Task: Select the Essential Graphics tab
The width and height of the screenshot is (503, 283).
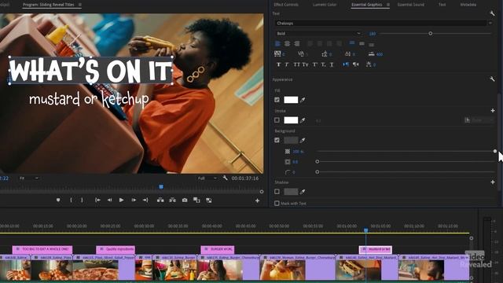Action: coord(367,5)
